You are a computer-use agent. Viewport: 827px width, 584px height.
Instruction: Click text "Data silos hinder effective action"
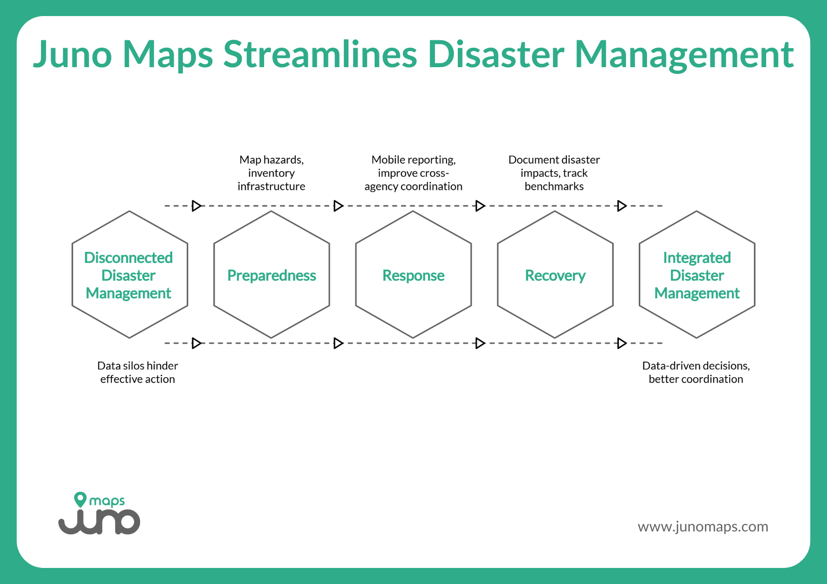pyautogui.click(x=138, y=372)
